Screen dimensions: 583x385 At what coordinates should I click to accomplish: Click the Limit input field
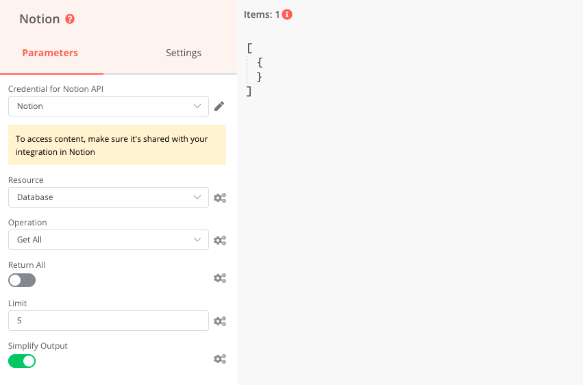[108, 321]
